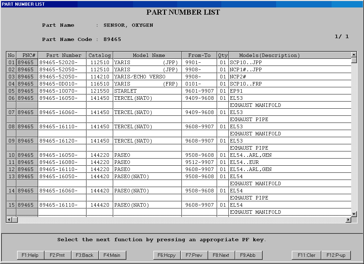
Task: Advance with F8:Next button
Action: [x=221, y=255]
